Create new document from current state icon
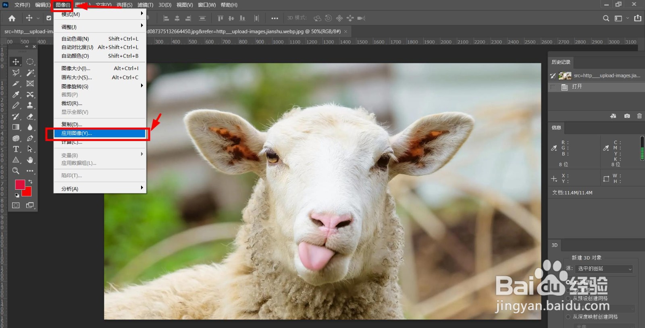The width and height of the screenshot is (645, 328). pyautogui.click(x=613, y=116)
